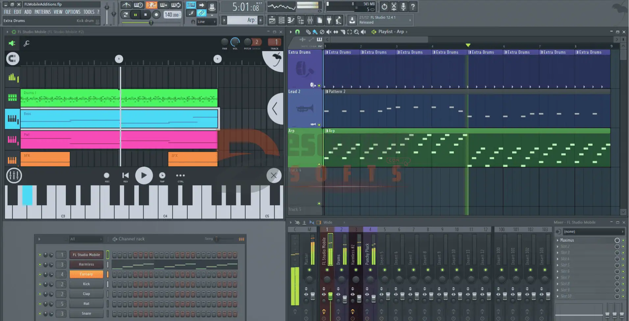Pause playback with the green pause button
Image resolution: width=629 pixels, height=321 pixels.
pos(135,14)
